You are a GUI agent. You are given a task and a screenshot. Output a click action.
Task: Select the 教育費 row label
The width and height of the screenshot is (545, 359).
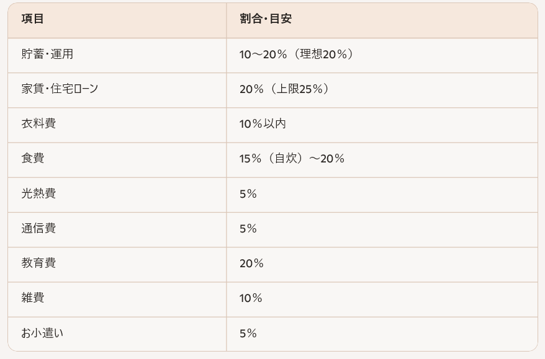point(38,263)
